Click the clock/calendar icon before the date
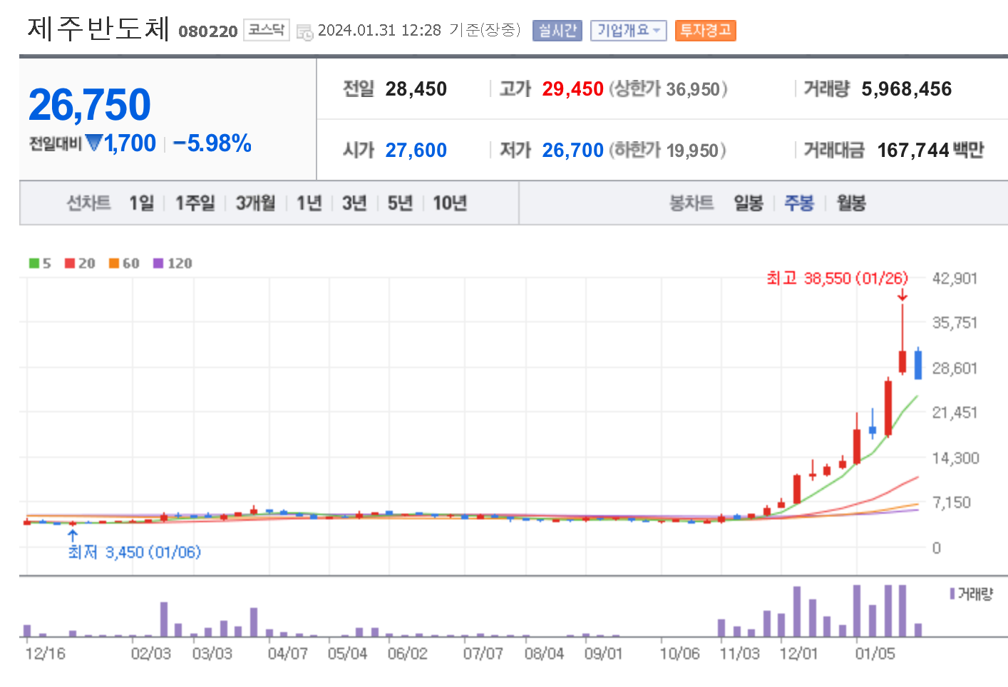Viewport: 1008px width, 687px height. [x=304, y=32]
